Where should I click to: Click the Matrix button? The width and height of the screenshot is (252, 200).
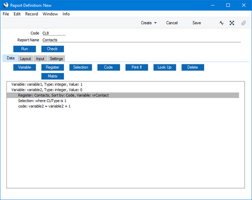point(53,76)
